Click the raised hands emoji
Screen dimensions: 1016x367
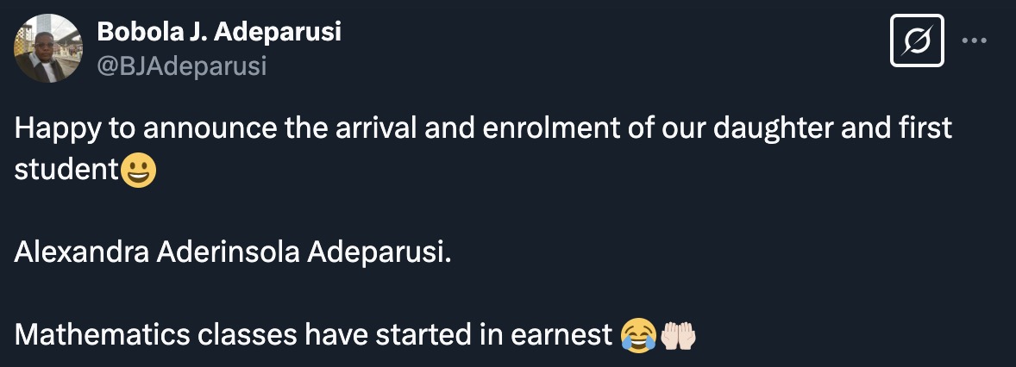coord(677,334)
